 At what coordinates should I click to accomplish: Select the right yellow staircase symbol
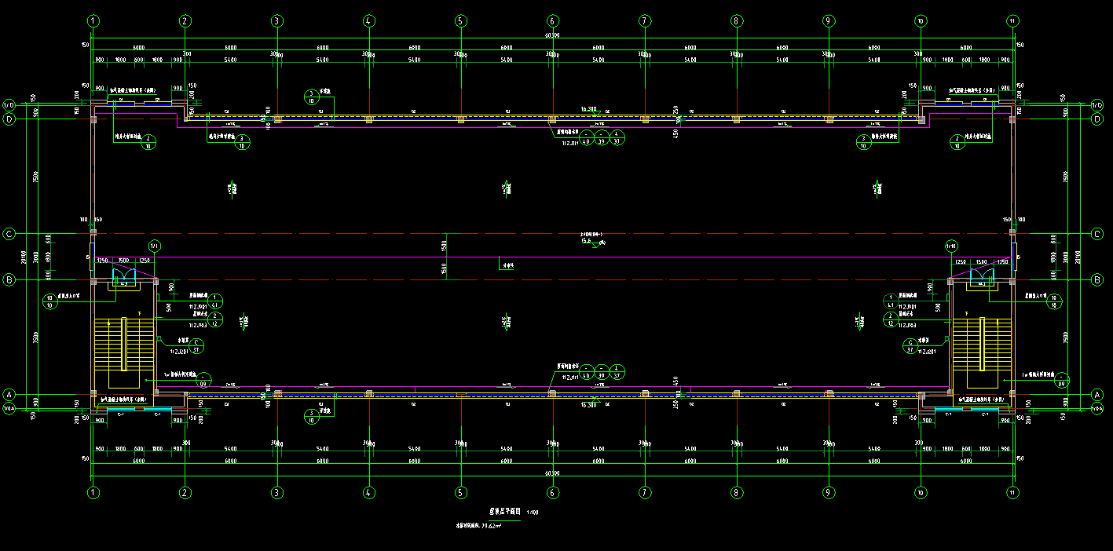982,344
